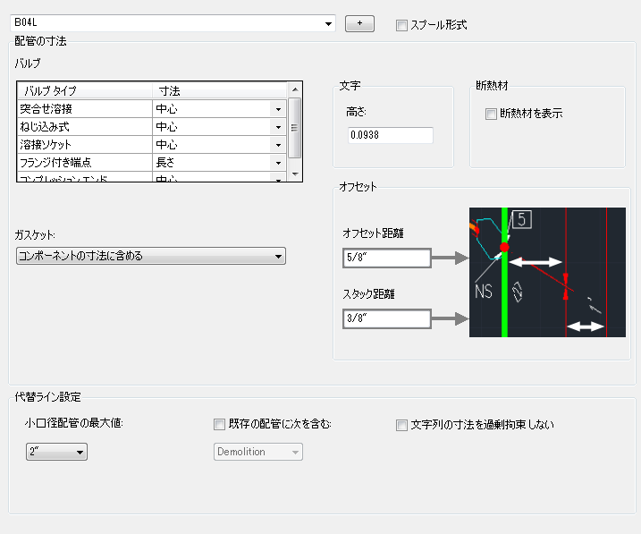Select the 寸法 column header

(x=220, y=90)
